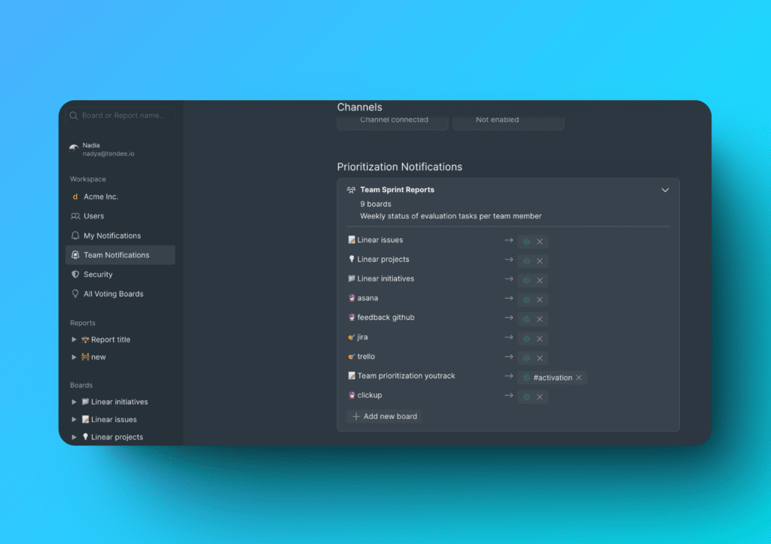771x544 pixels.
Task: Click Nadia's profile avatar
Action: coord(72,147)
